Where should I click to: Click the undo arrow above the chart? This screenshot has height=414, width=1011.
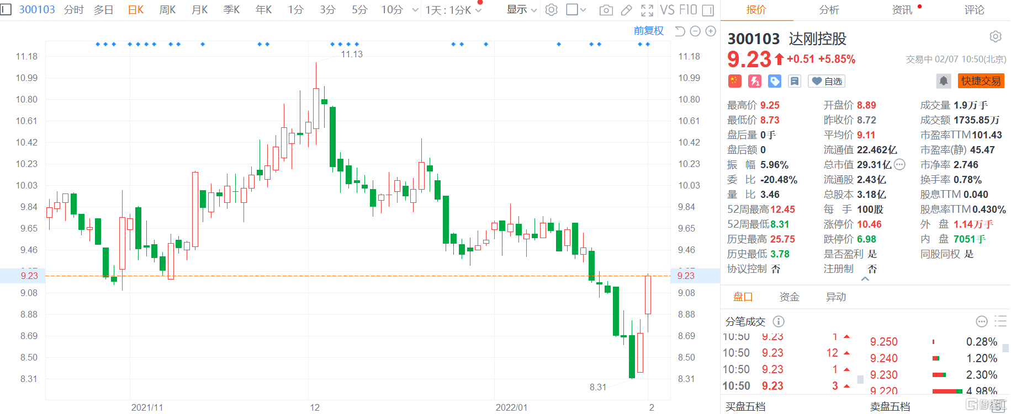680,31
